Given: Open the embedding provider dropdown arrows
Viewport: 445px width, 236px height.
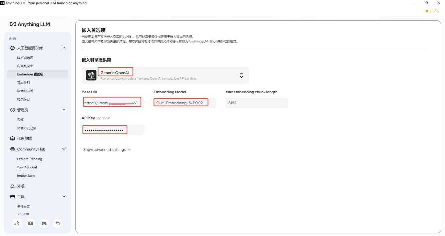Looking at the screenshot, I should [x=242, y=75].
